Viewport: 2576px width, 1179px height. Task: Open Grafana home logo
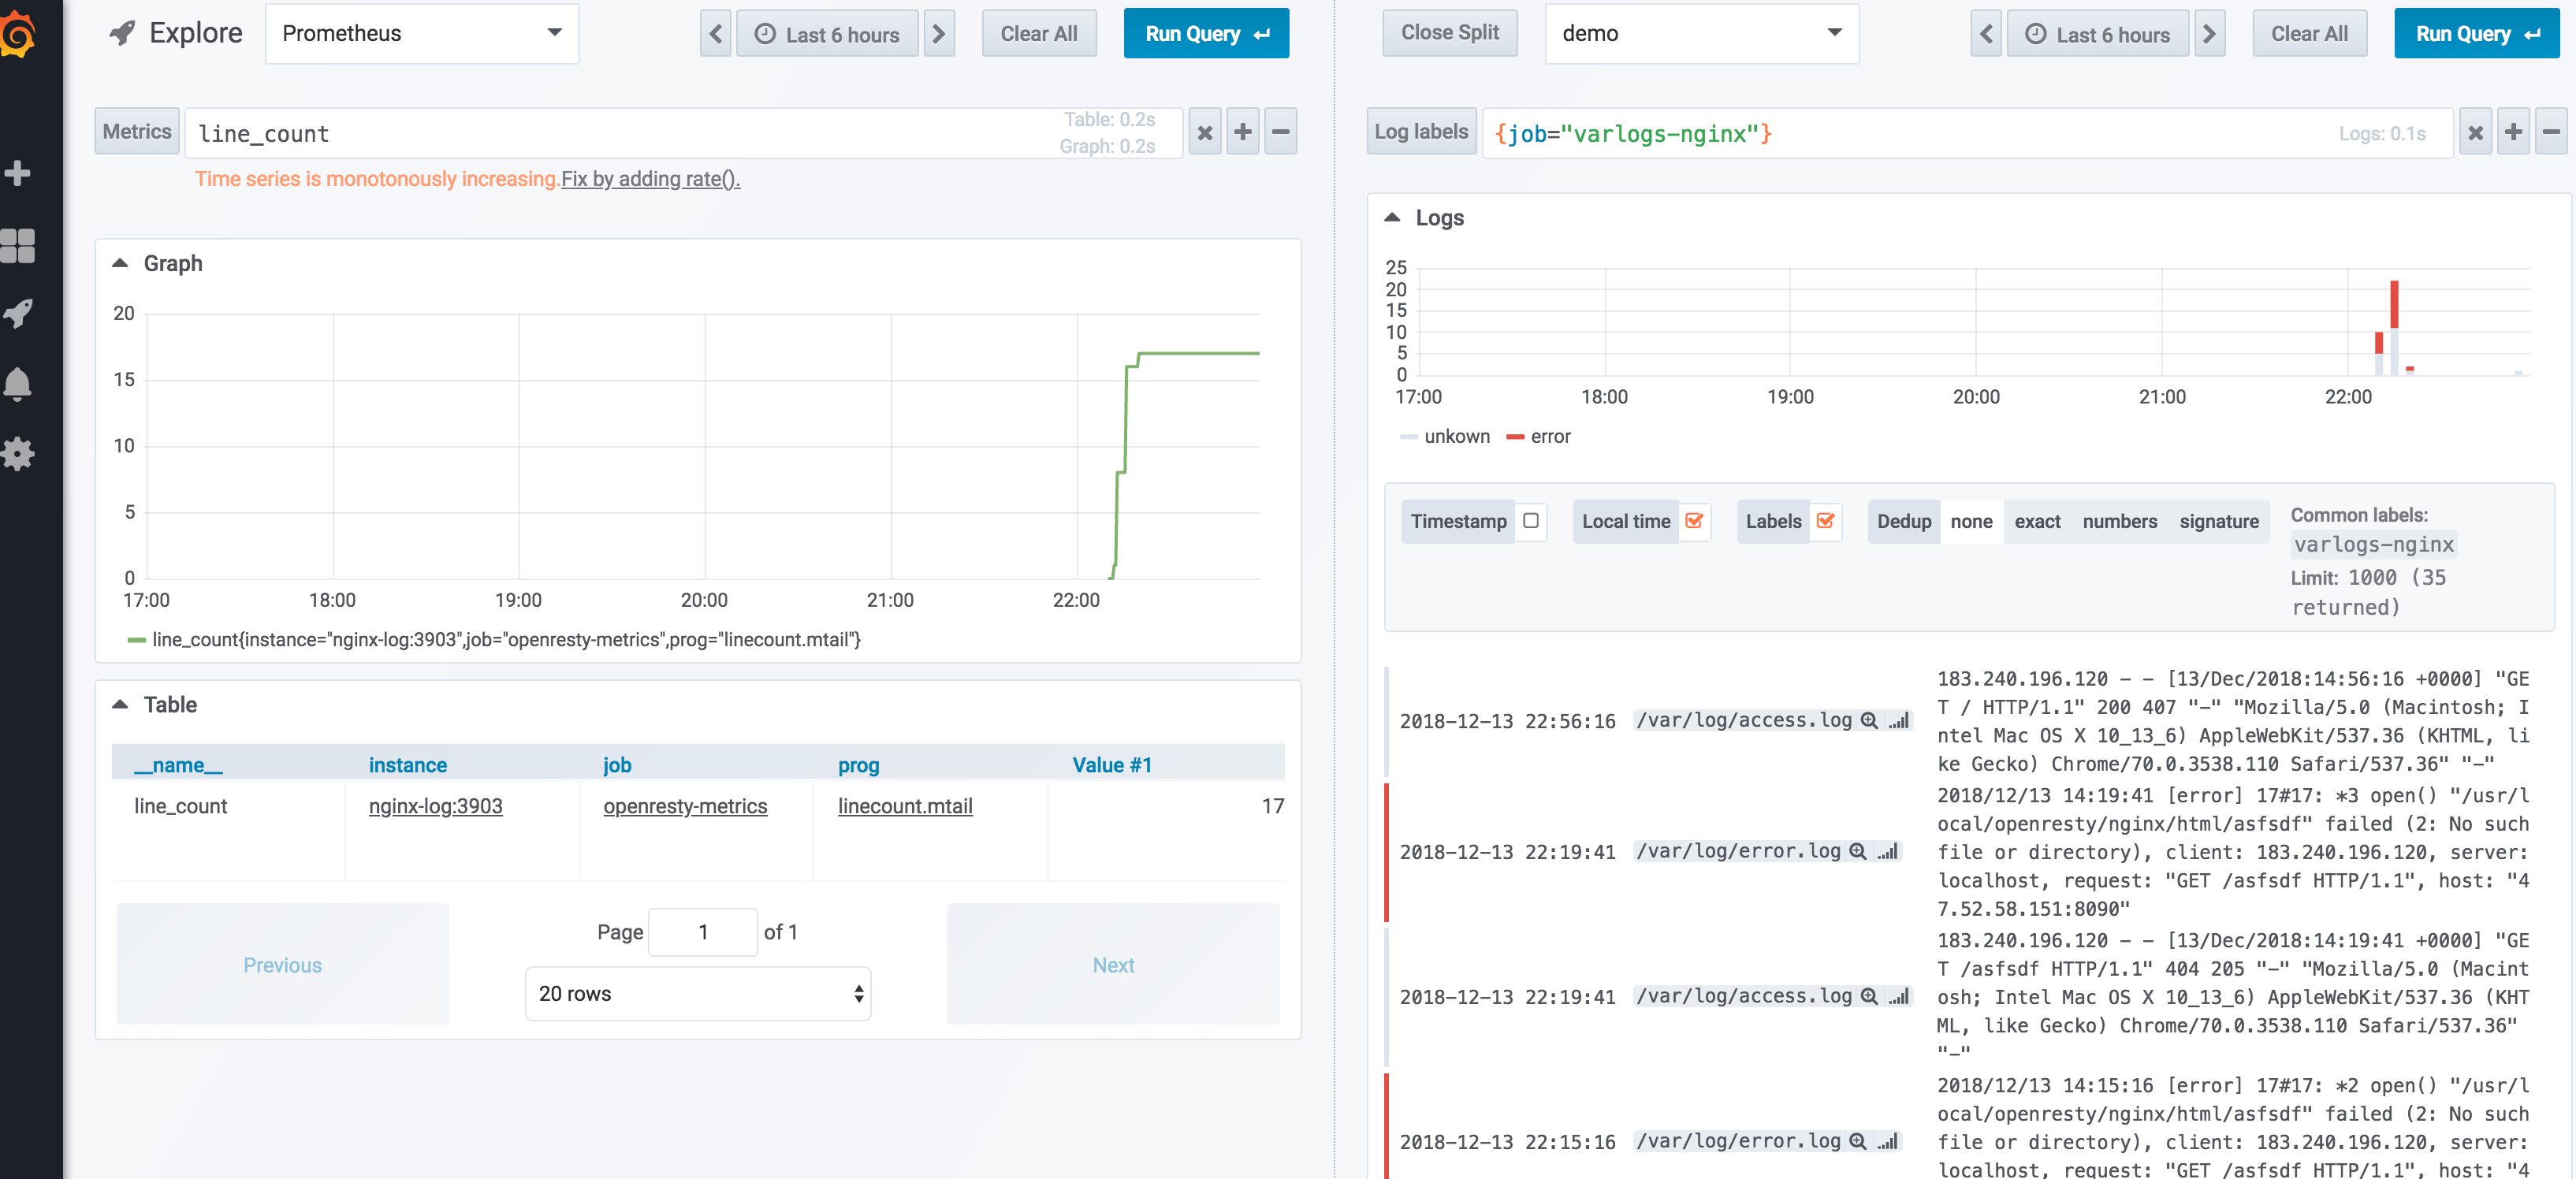click(18, 33)
